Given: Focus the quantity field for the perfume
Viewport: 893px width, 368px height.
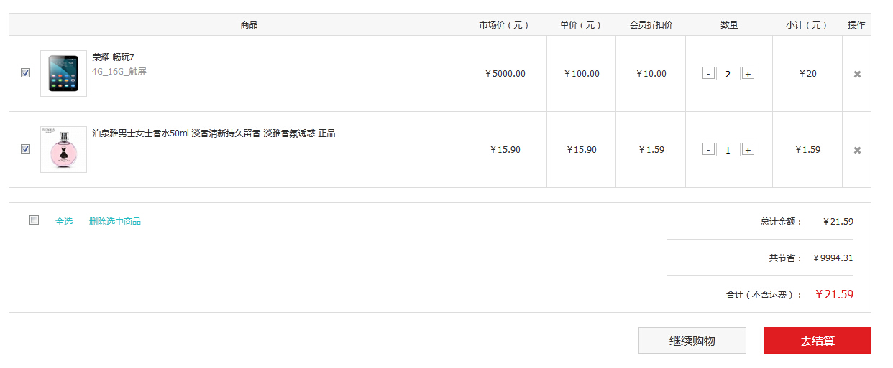Looking at the screenshot, I should click(728, 150).
